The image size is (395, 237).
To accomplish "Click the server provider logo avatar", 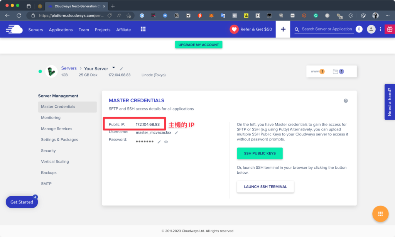I will 51,71.
